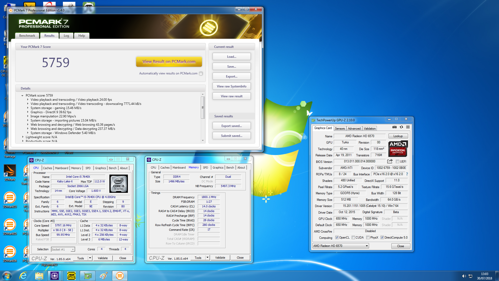Toggle the DirectCompute 5.0 checkbox

tap(382, 238)
